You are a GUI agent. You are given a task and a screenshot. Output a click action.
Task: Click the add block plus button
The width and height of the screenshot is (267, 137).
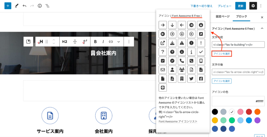8,6
